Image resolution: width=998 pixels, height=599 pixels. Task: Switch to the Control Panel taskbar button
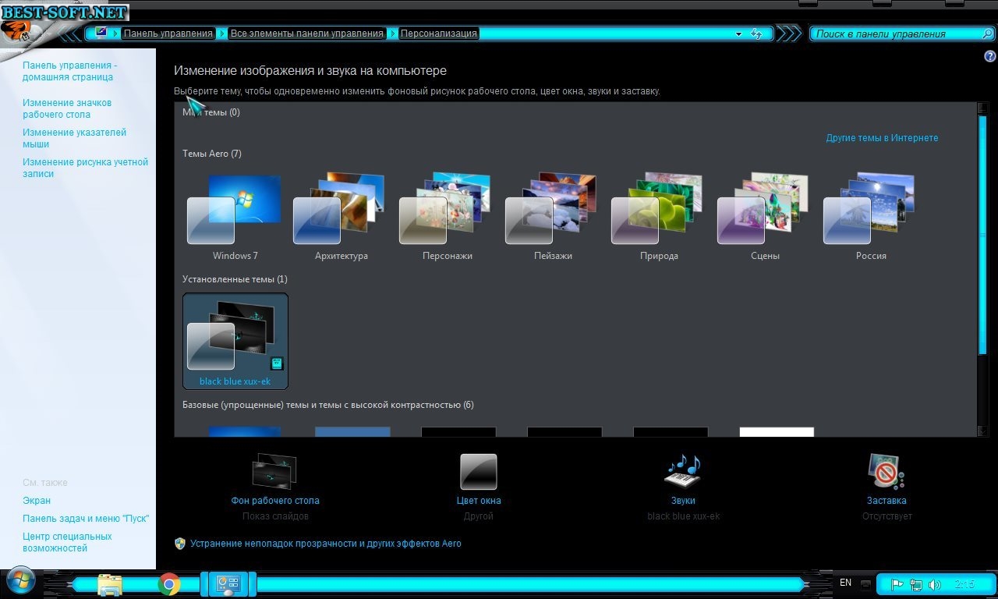(x=228, y=584)
